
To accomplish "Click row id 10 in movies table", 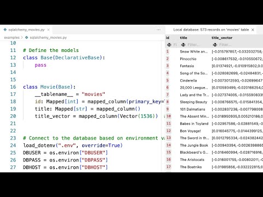I will point(168,116).
